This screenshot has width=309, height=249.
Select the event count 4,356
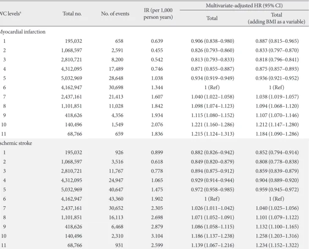click(x=117, y=115)
